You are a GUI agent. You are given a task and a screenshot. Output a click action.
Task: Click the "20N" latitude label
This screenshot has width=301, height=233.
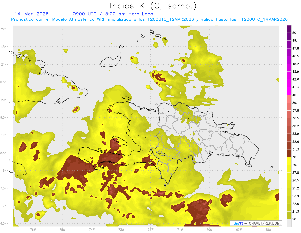click(x=4, y=100)
